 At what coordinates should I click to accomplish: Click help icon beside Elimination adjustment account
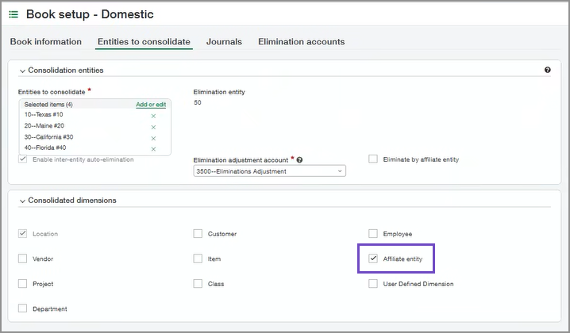[x=300, y=159]
